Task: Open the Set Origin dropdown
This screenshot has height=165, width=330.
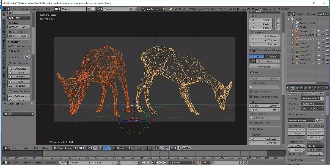Action: coord(19,18)
